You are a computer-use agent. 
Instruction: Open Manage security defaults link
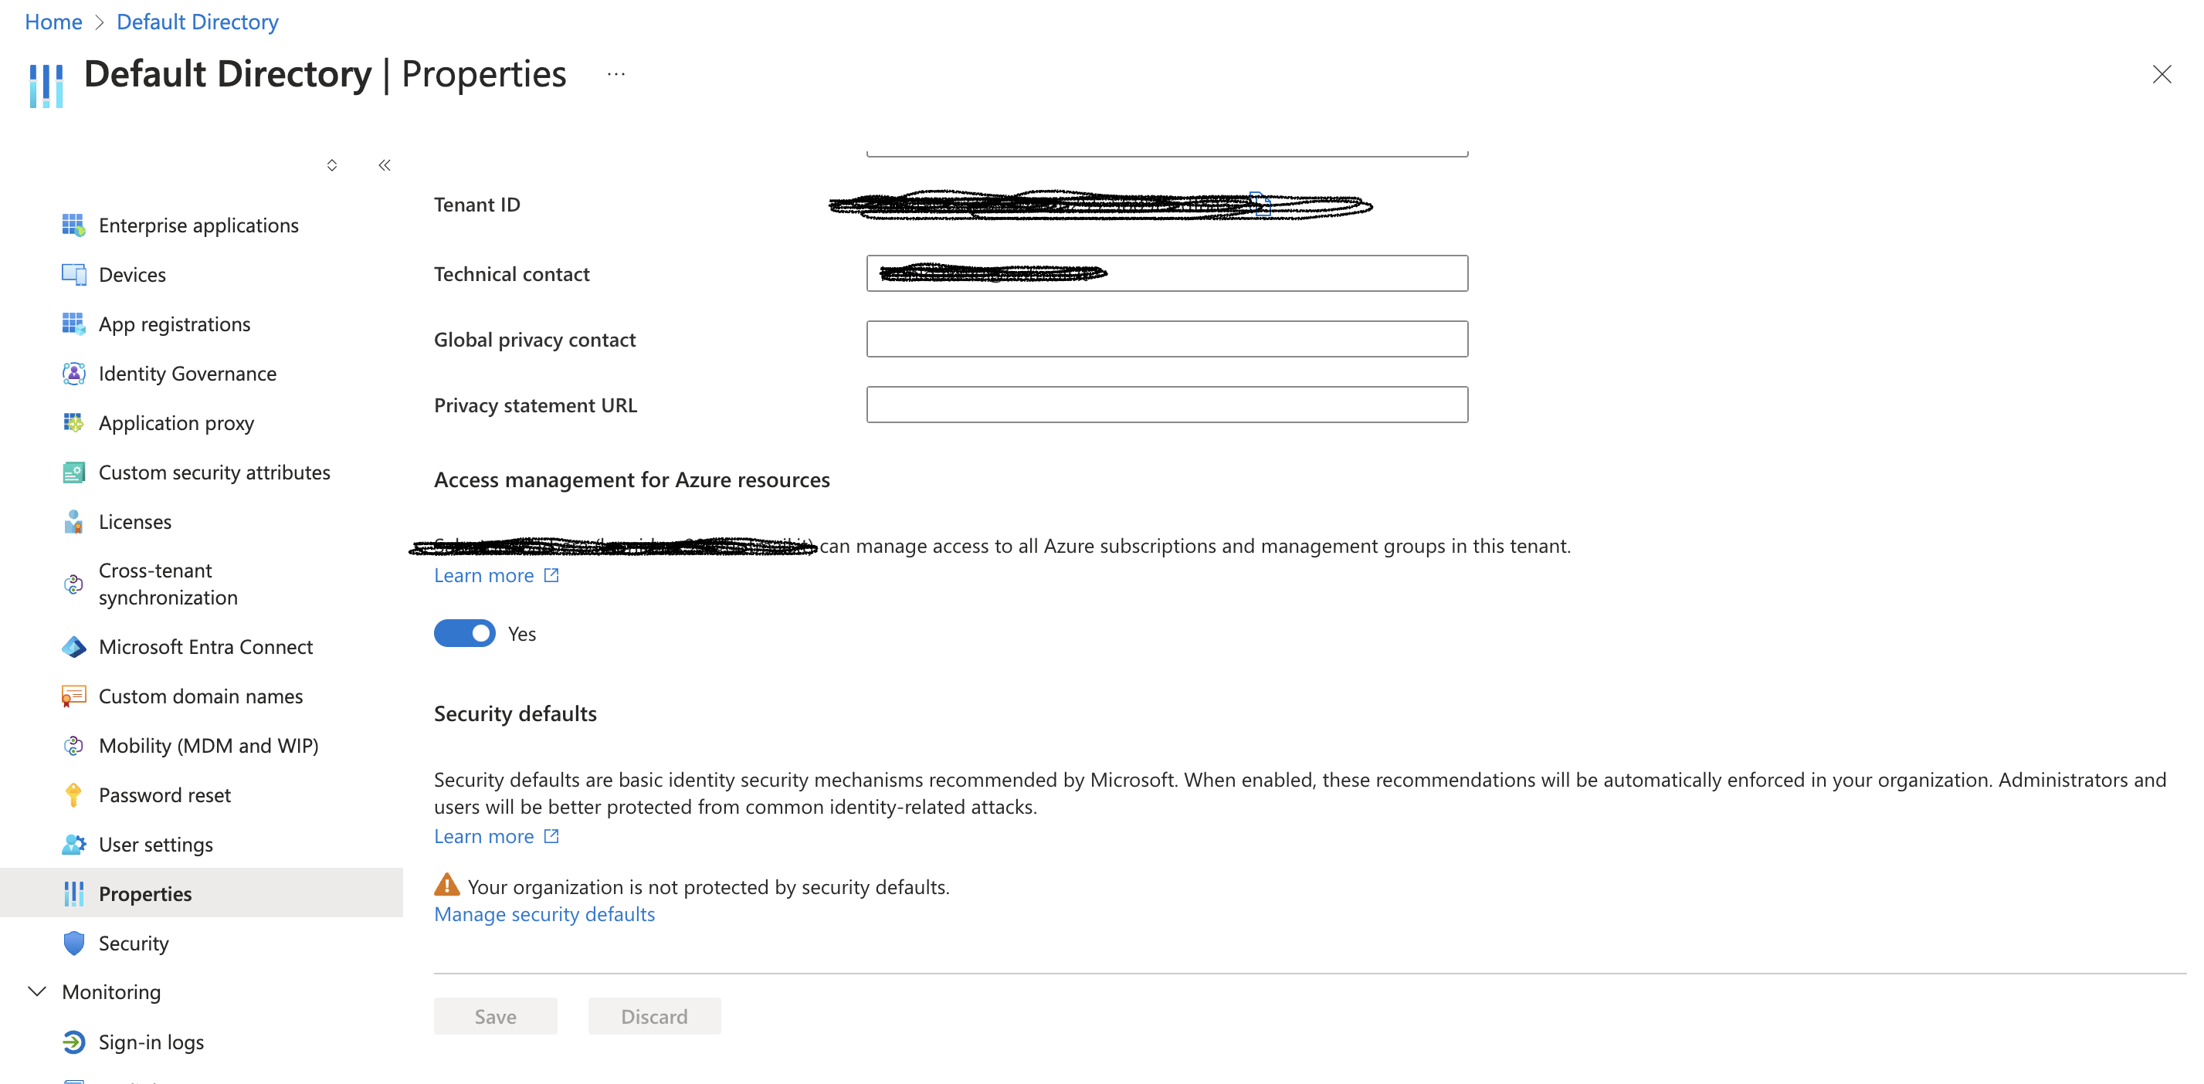click(544, 913)
